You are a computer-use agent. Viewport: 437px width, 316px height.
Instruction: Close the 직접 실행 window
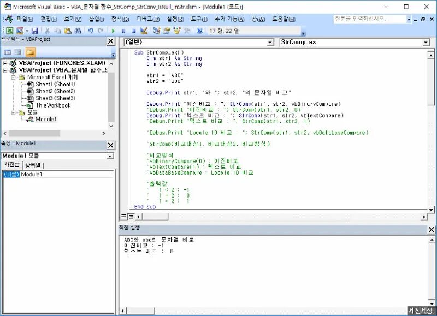pyautogui.click(x=431, y=229)
